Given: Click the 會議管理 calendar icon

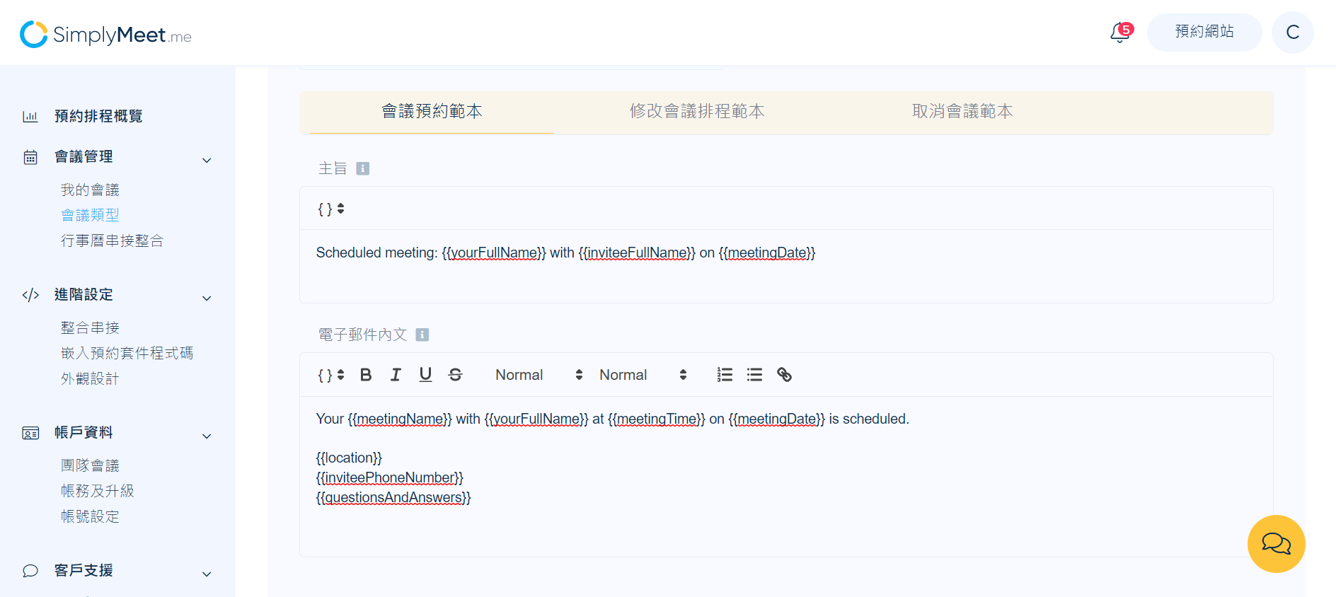Looking at the screenshot, I should point(30,157).
